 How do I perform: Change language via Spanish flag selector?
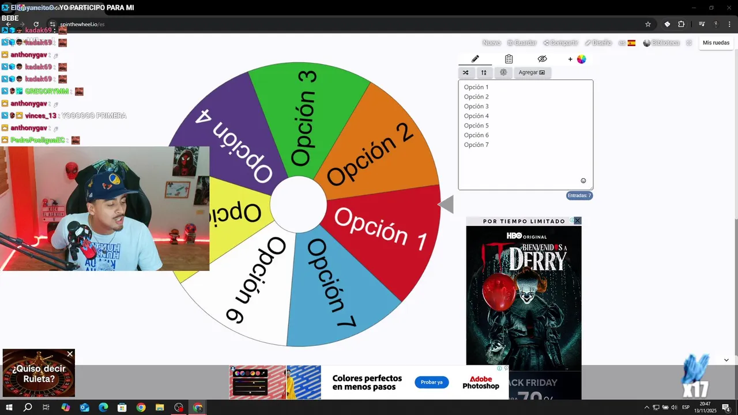click(x=627, y=43)
